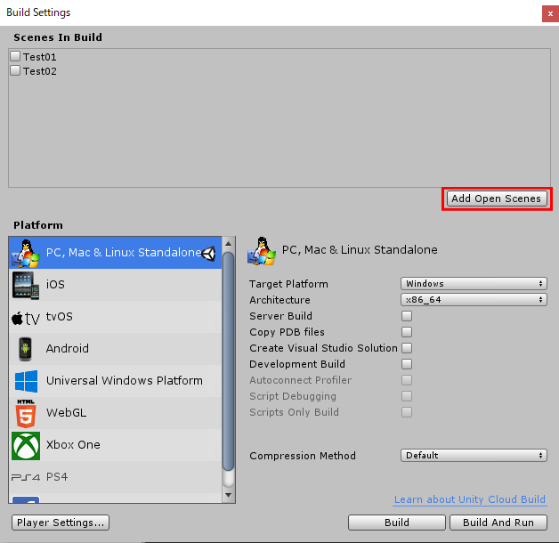Open the Compression Method dropdown
The width and height of the screenshot is (559, 543).
[x=474, y=456]
